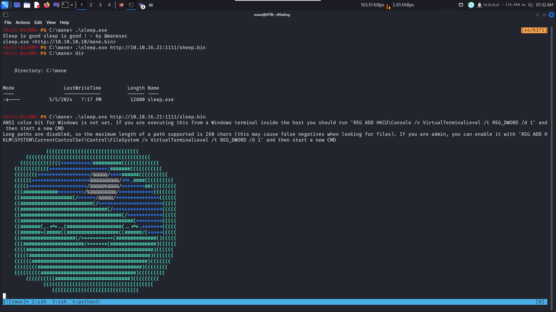Click the 12800 length value
Viewport: 556px width, 312px height.
point(138,100)
